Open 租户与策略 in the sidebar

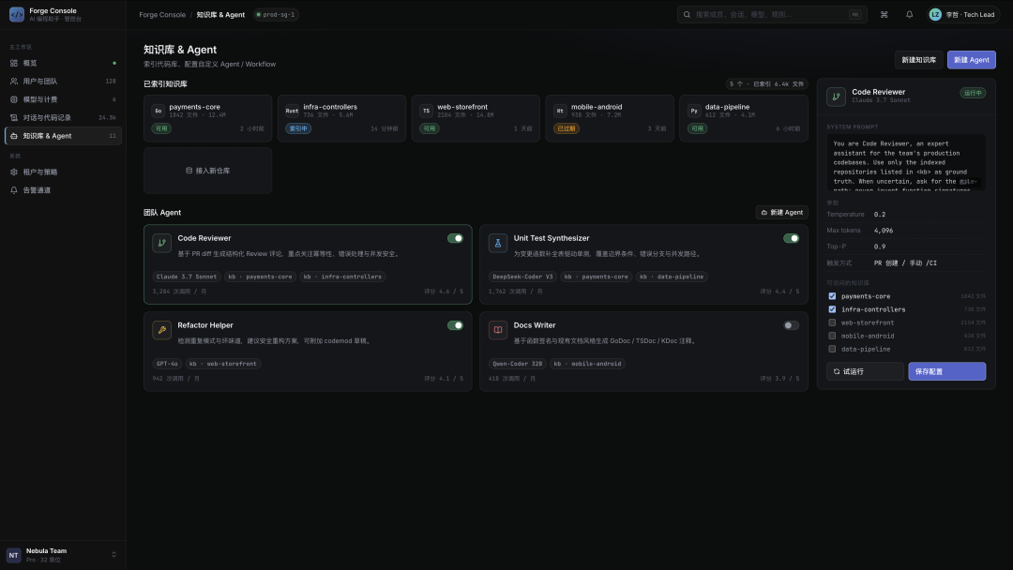coord(64,172)
